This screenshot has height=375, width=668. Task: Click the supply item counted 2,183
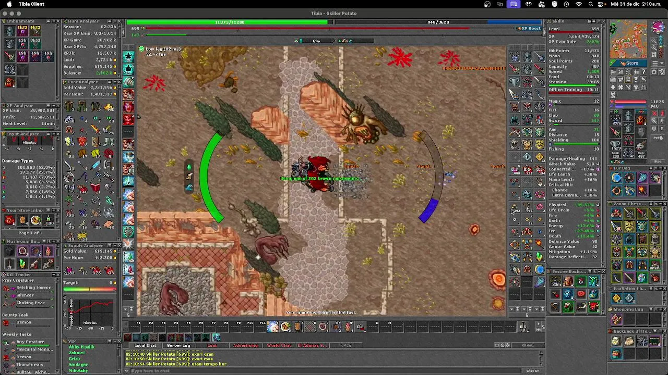click(x=69, y=271)
